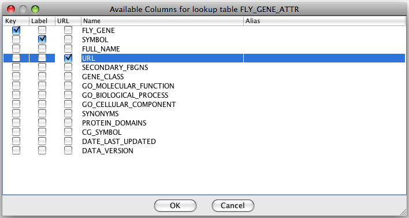Dismiss the dialog with Cancel button
Viewport: 409px width, 218px height.
pyautogui.click(x=233, y=205)
